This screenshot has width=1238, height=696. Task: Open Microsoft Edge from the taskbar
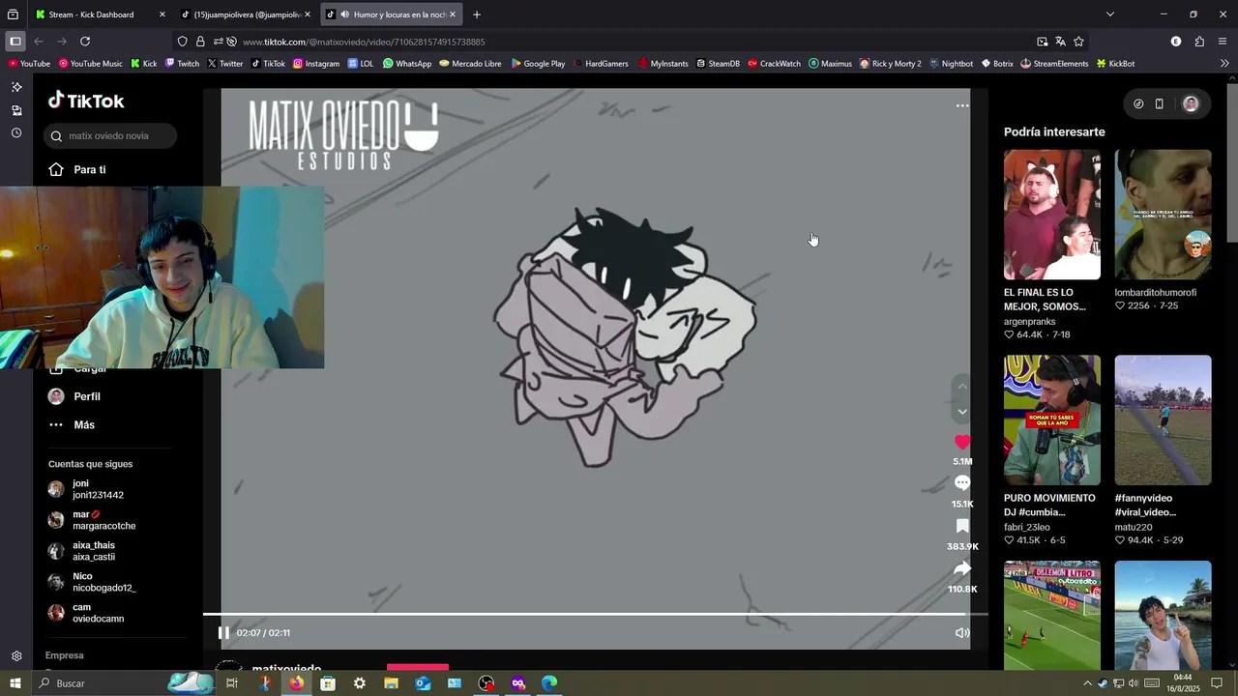point(549,683)
